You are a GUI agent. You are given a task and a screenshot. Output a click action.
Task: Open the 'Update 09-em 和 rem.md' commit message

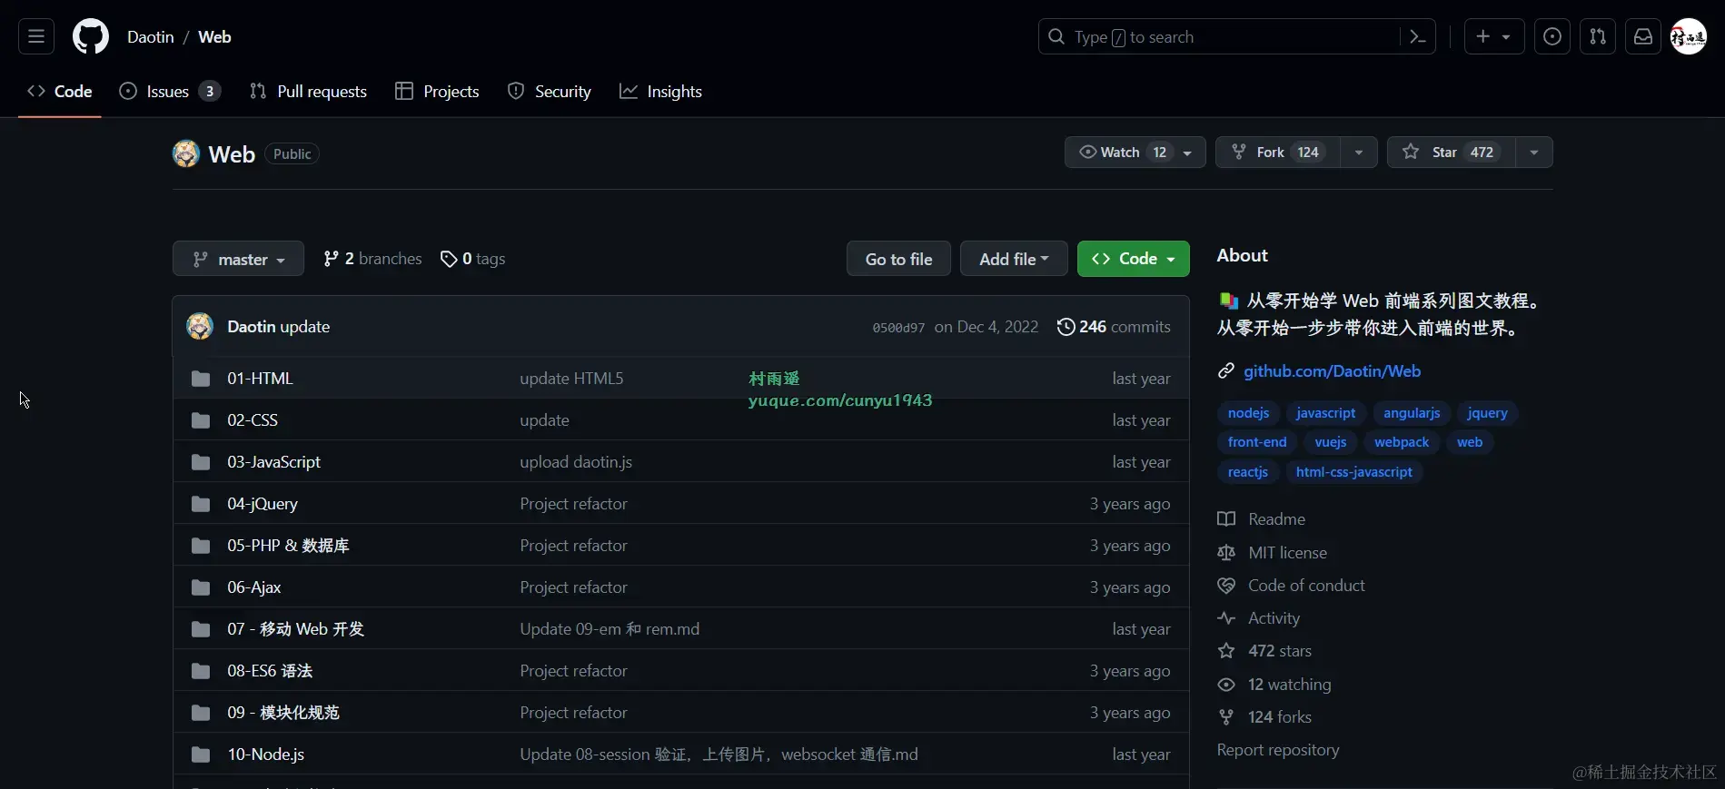coord(610,629)
